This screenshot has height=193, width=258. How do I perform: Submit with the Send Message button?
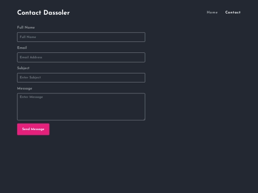[x=33, y=129]
